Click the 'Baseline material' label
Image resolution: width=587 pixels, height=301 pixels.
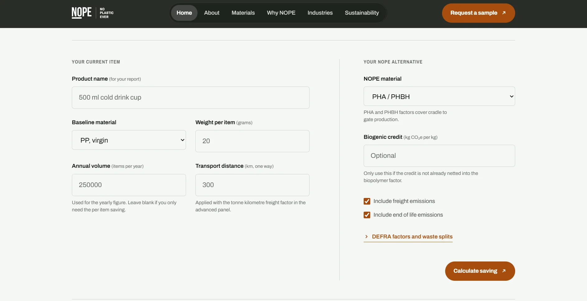pos(94,122)
